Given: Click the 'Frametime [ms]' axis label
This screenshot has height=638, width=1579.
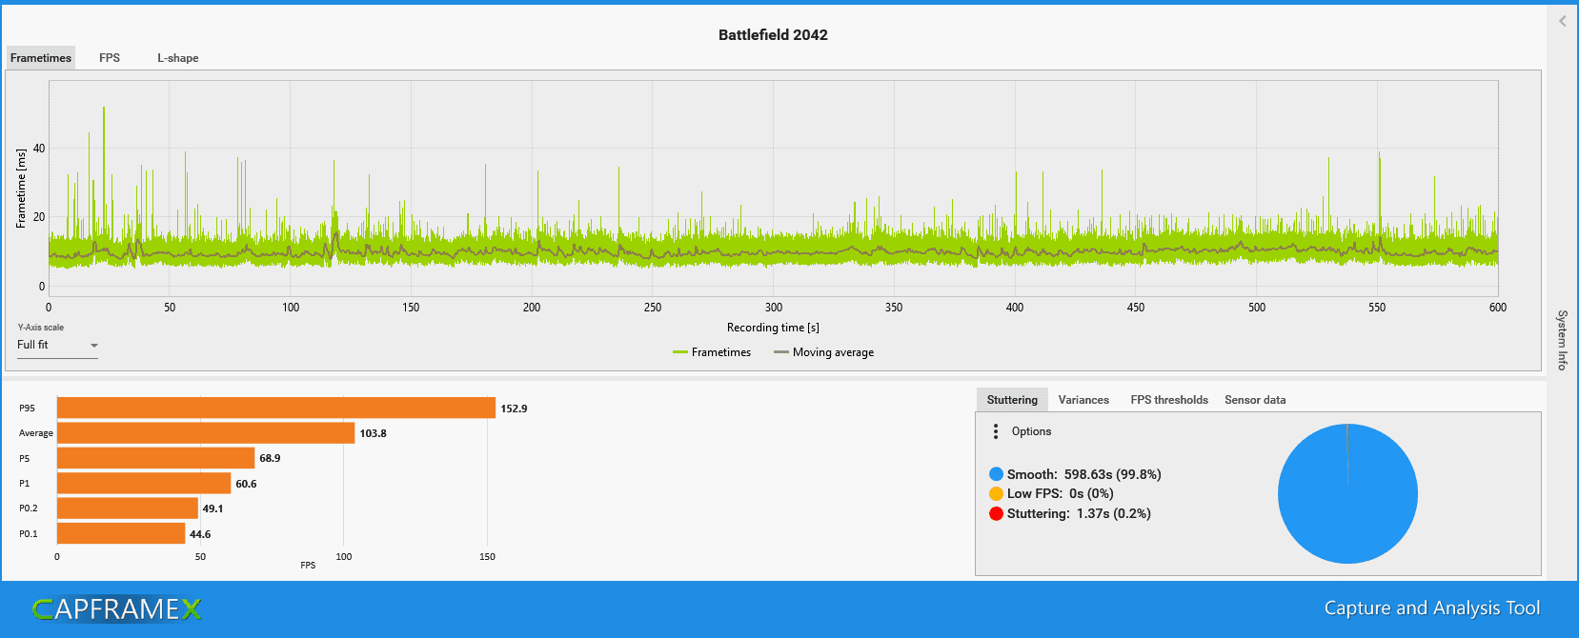Looking at the screenshot, I should 21,188.
